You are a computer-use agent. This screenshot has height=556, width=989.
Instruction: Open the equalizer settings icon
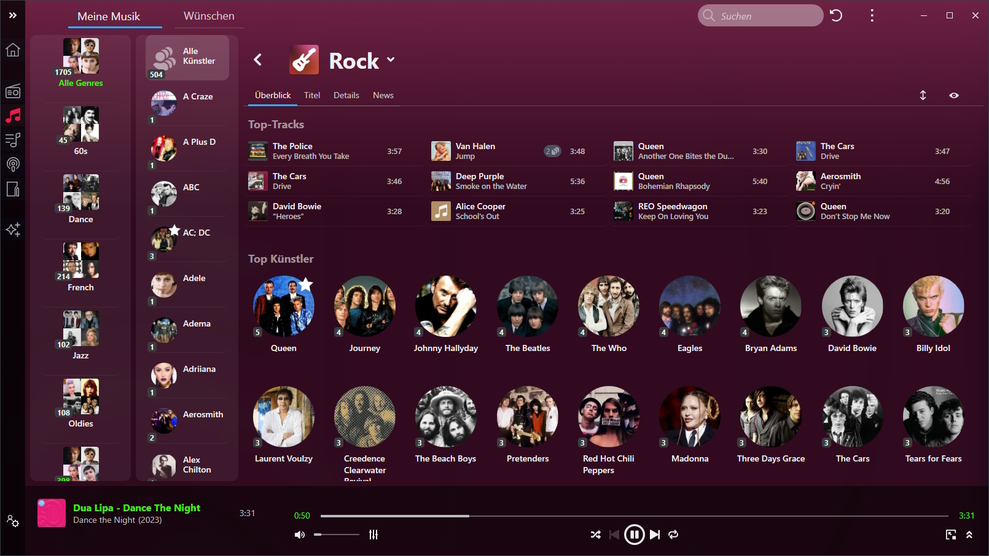pos(373,535)
